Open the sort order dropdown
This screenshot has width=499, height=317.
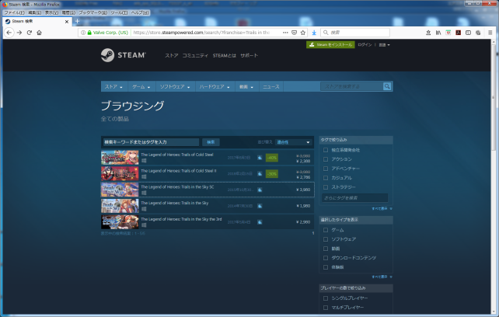pos(293,142)
